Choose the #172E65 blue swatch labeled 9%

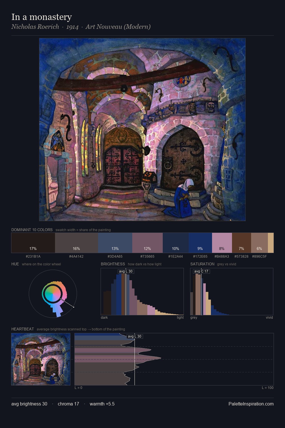(x=200, y=243)
